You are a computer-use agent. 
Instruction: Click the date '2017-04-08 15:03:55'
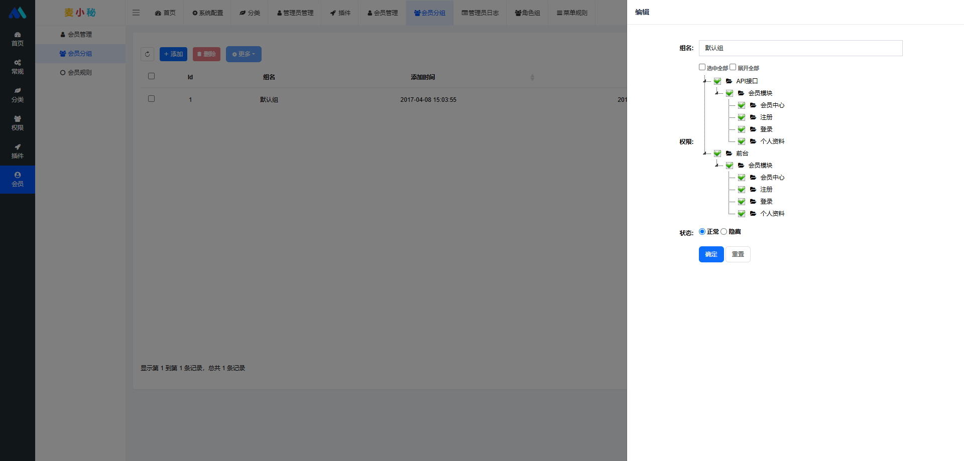428,100
